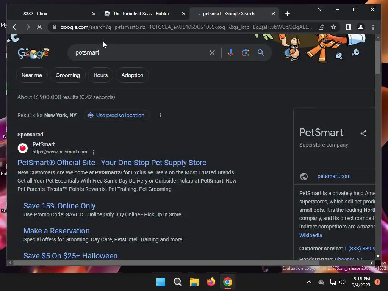Open Save 15% Online Only link
The image size is (388, 291).
pos(59,206)
